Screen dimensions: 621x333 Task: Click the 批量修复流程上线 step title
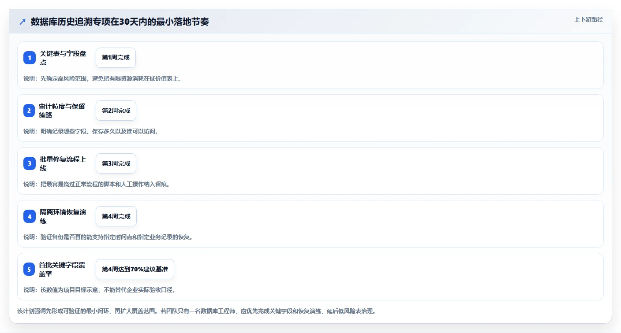63,163
